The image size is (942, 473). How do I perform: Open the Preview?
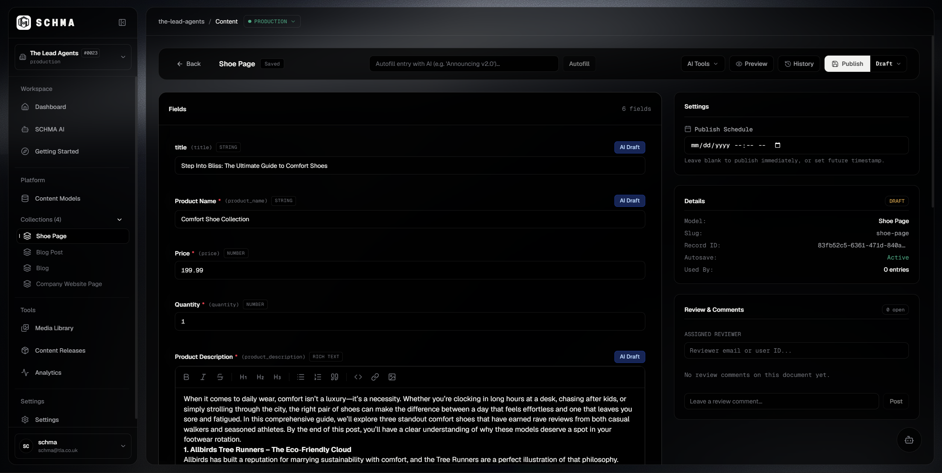click(751, 64)
